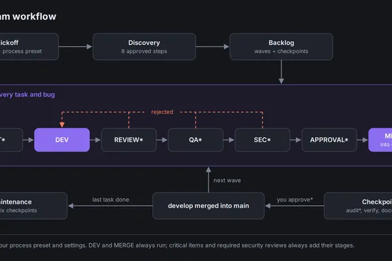Click the APPROVAL* stage node
Viewport: 392px width, 261px height.
pyautogui.click(x=329, y=140)
